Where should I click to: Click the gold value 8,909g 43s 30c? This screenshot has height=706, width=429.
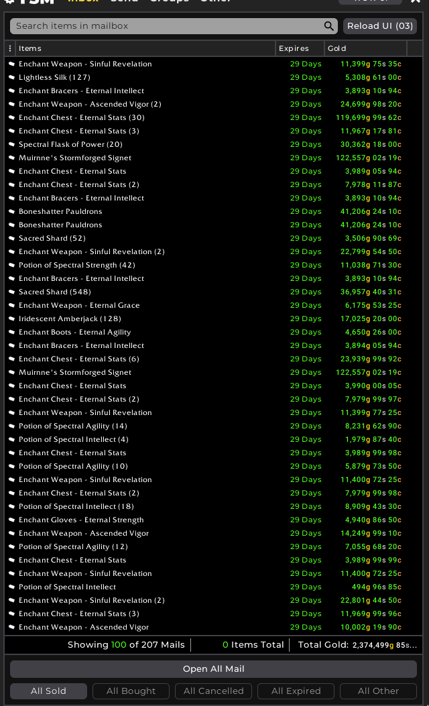[373, 507]
